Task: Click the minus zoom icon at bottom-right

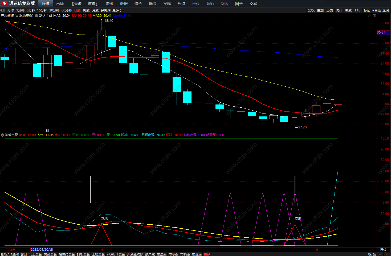Action: click(387, 254)
